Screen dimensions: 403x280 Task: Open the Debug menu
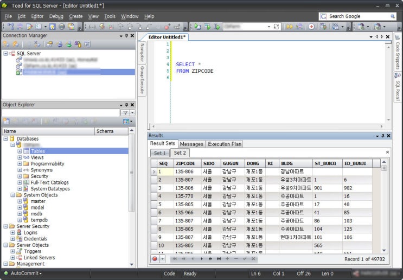[56, 16]
